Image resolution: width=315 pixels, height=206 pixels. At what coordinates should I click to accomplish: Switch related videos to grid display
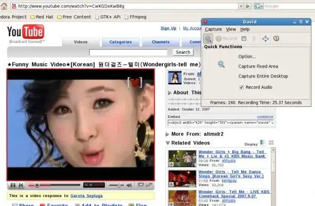coord(271,142)
